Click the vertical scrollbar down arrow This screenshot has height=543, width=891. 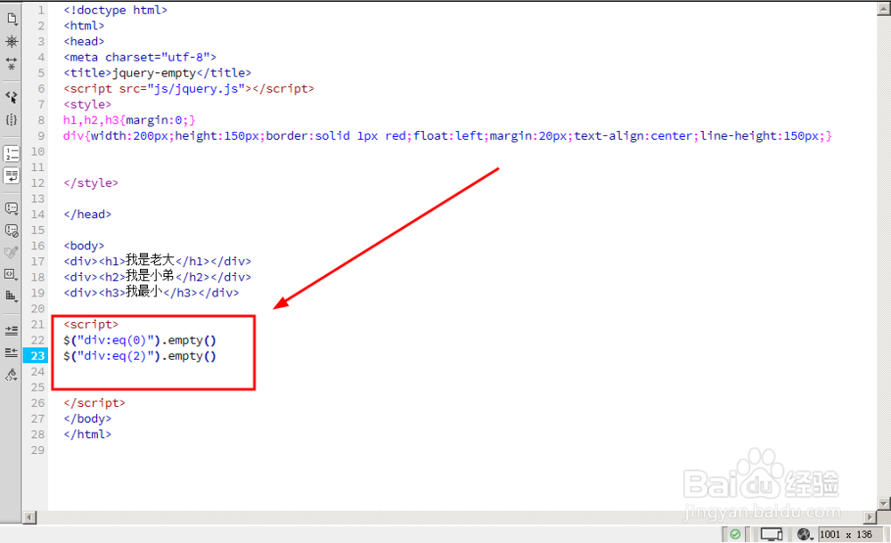pyautogui.click(x=884, y=503)
